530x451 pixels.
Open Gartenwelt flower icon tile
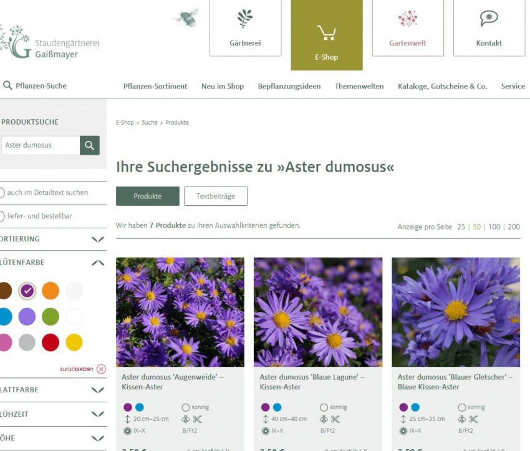[x=408, y=27]
